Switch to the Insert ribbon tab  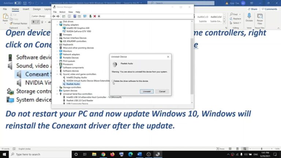click(26, 9)
